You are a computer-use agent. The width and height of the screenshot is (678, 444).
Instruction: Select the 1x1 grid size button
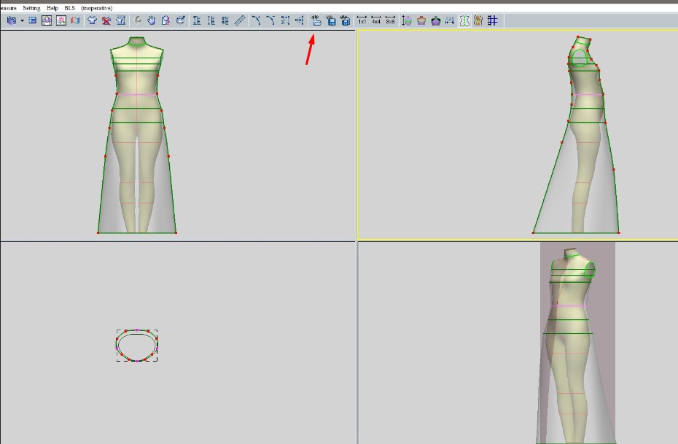point(362,21)
